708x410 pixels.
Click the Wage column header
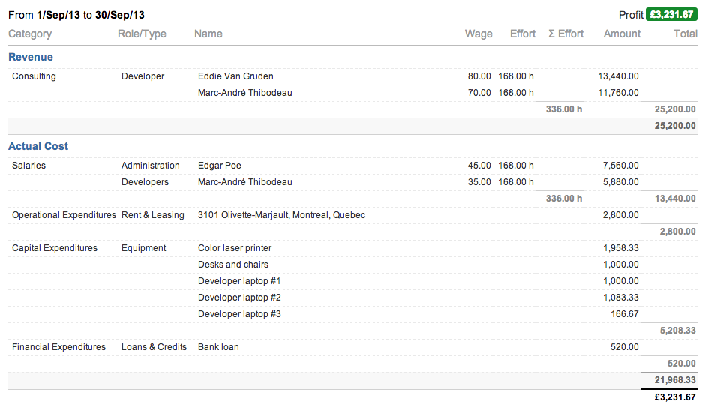(x=478, y=34)
